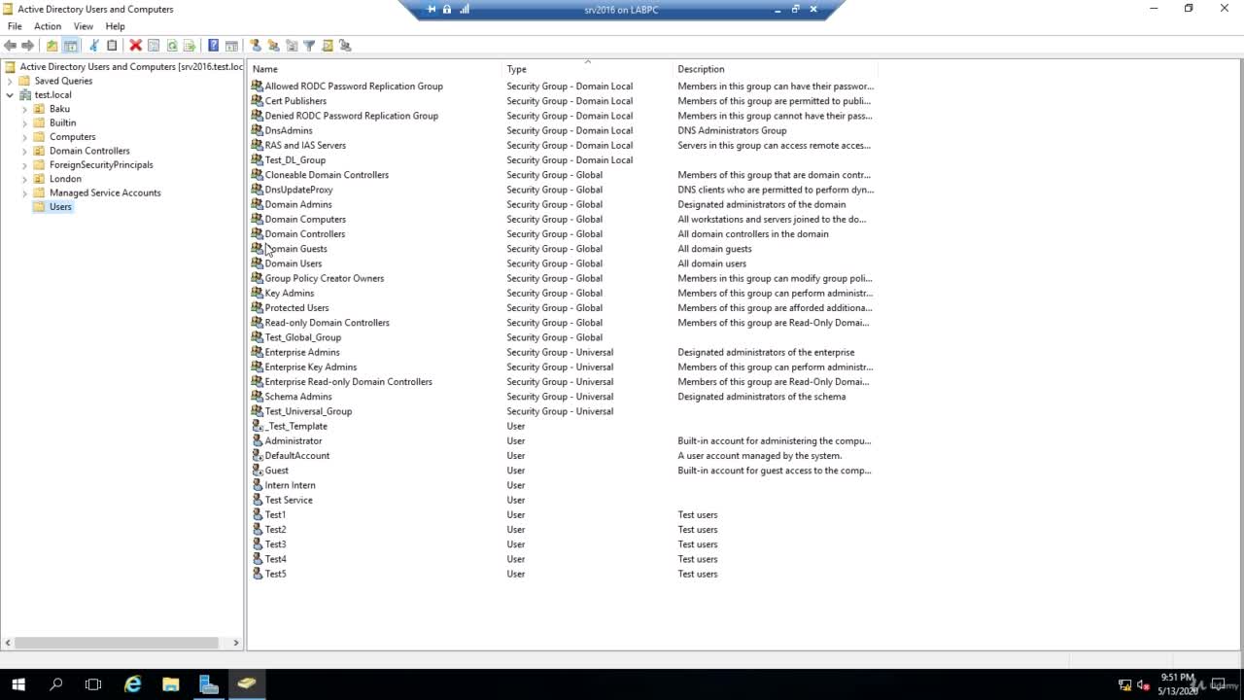
Task: Select the Intern Intern user
Action: click(290, 485)
